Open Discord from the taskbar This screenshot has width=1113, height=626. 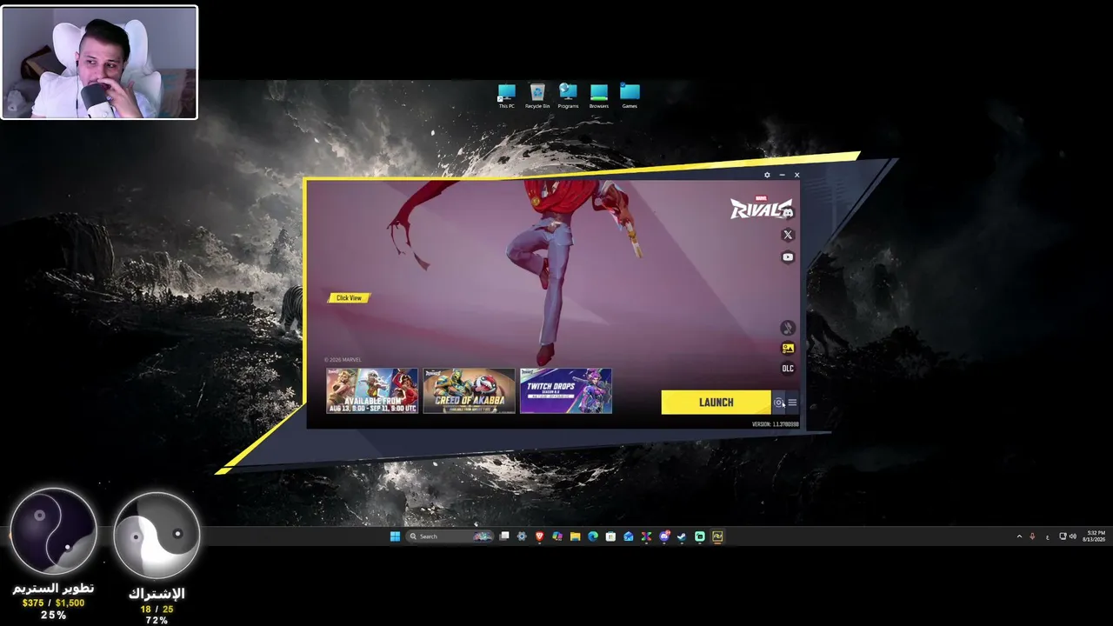(x=664, y=536)
